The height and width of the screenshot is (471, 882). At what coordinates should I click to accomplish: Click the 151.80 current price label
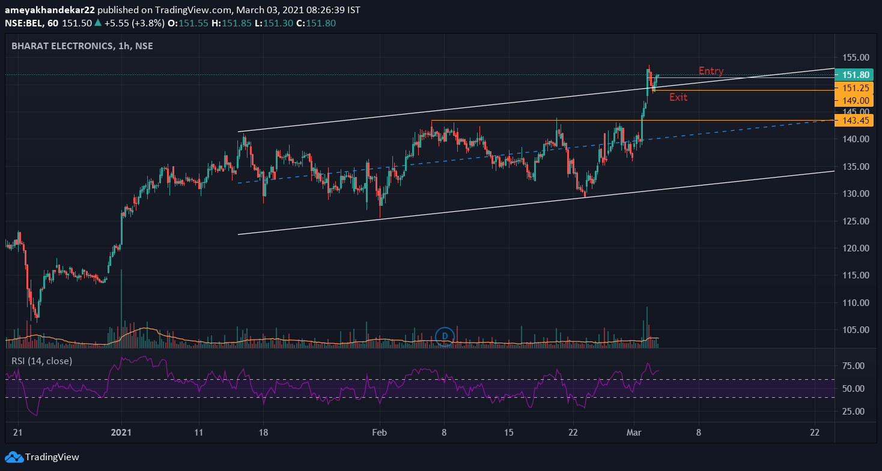coord(854,75)
